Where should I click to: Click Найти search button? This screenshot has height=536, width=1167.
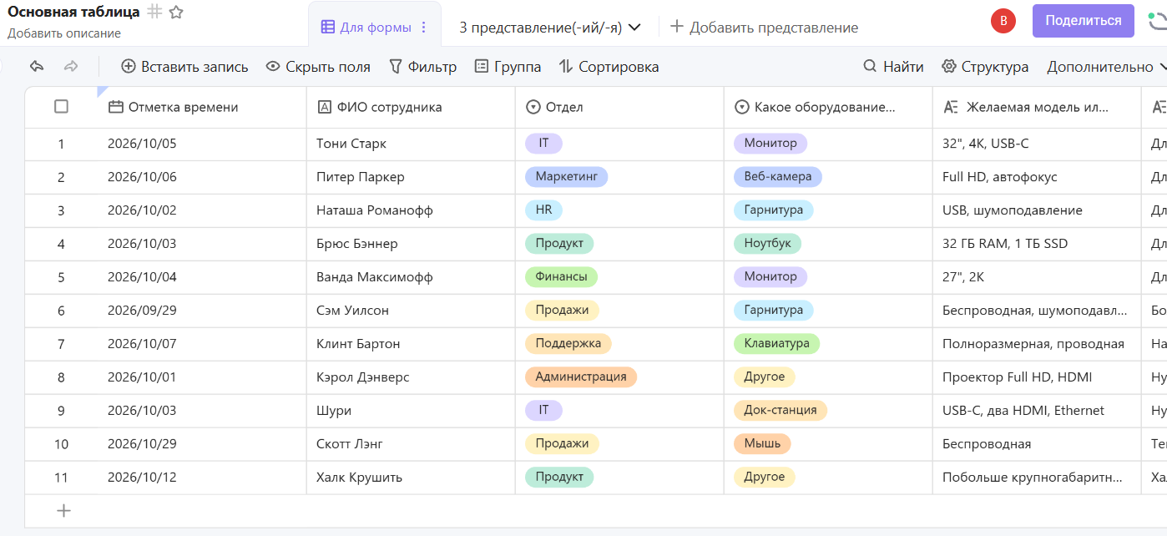[x=893, y=67]
